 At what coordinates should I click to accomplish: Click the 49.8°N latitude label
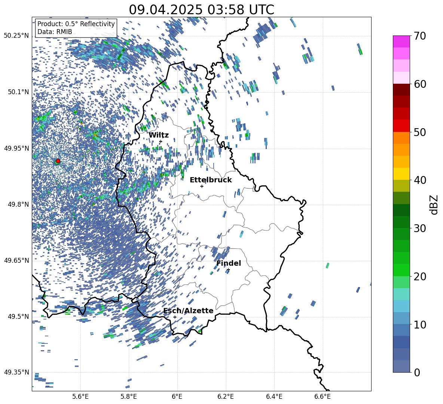(18, 204)
